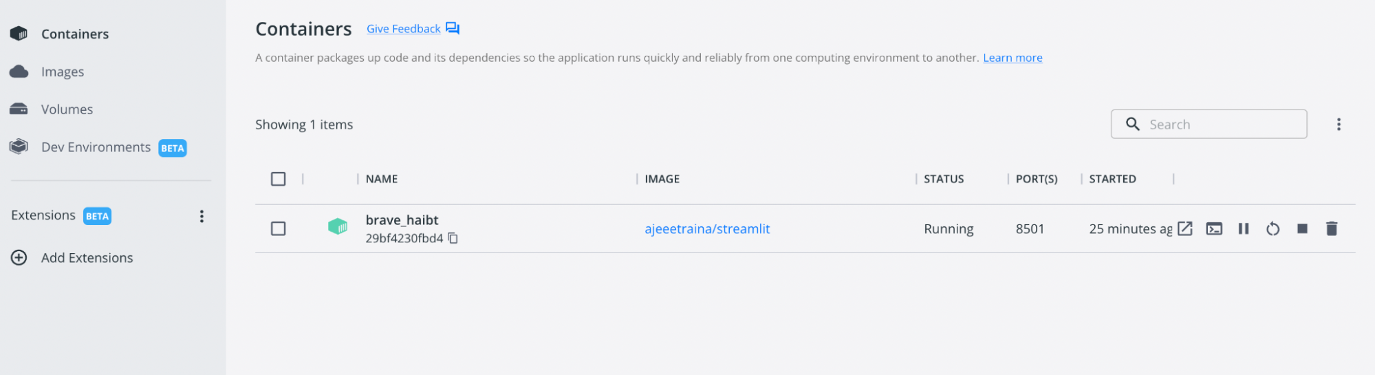
Task: Click Add Extensions plus icon
Action: [19, 257]
